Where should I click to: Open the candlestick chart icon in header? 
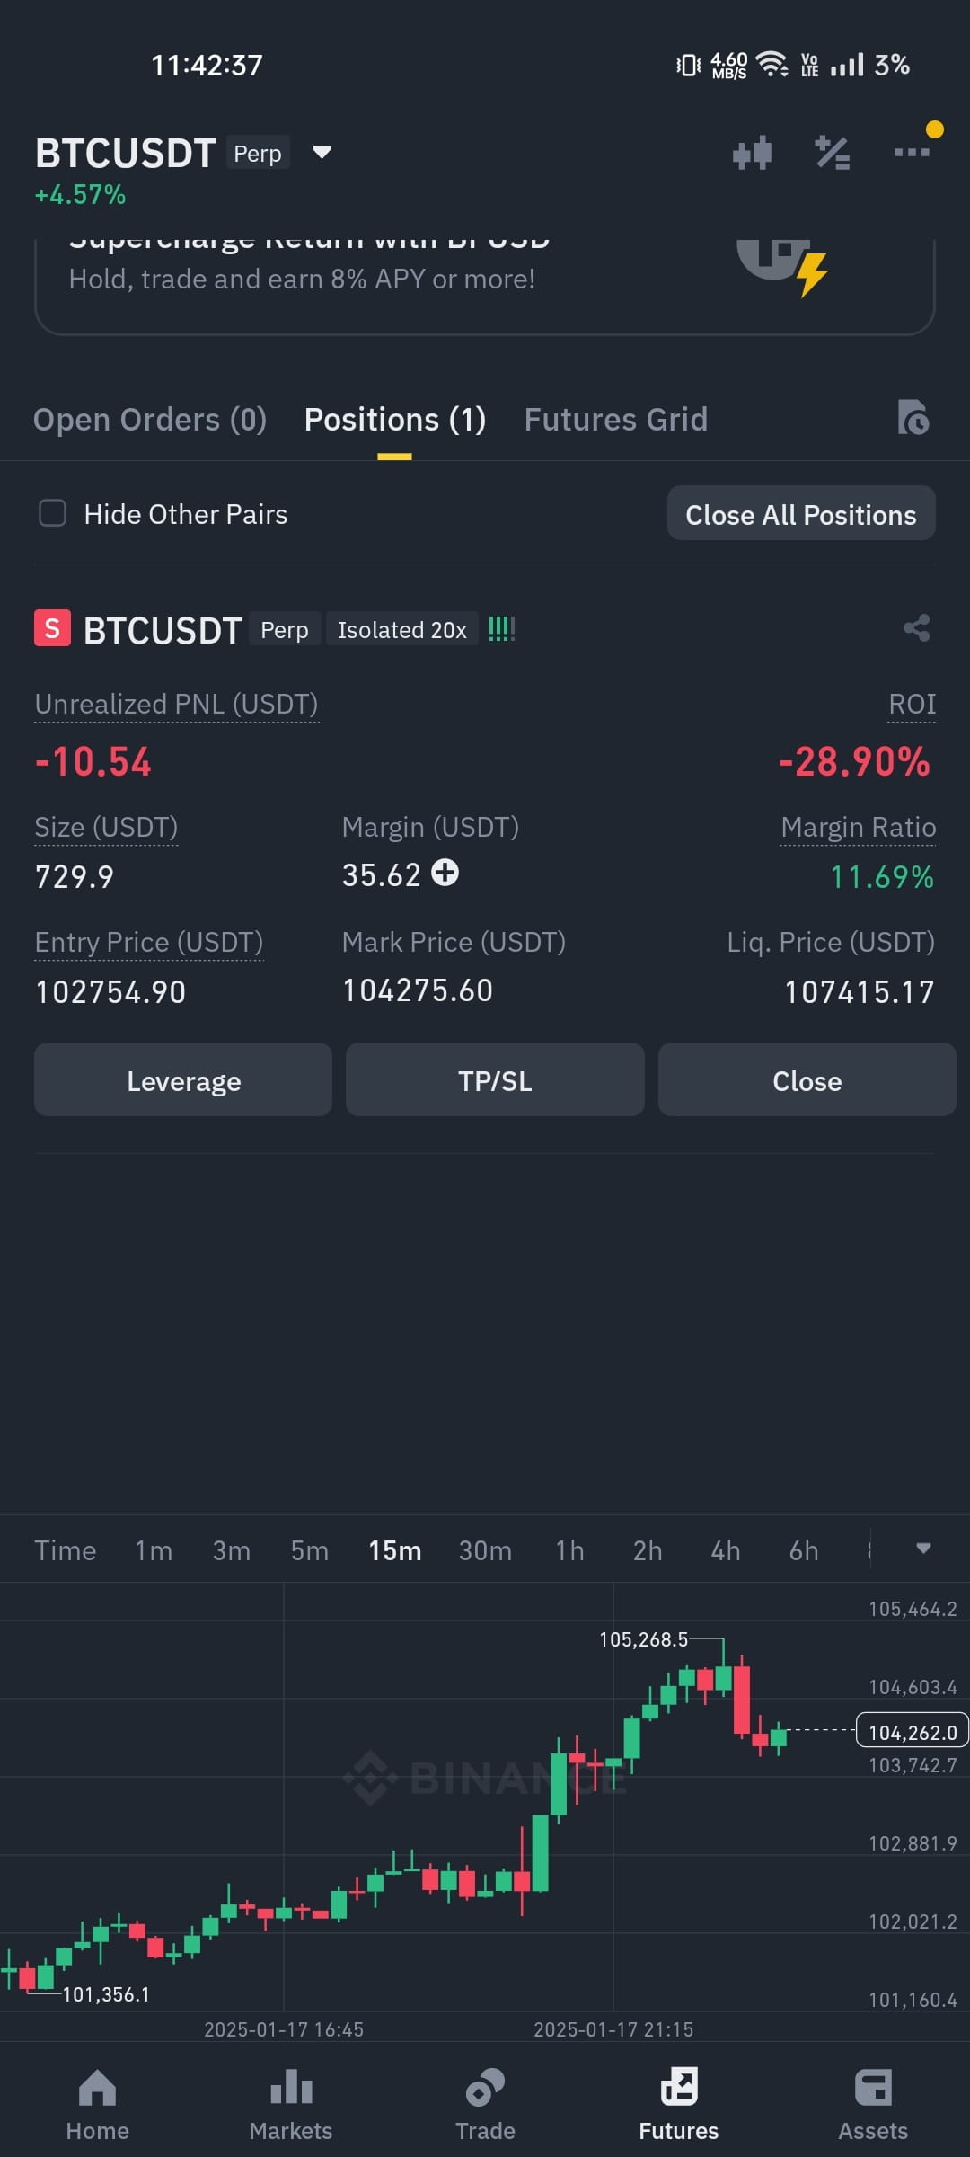(752, 153)
